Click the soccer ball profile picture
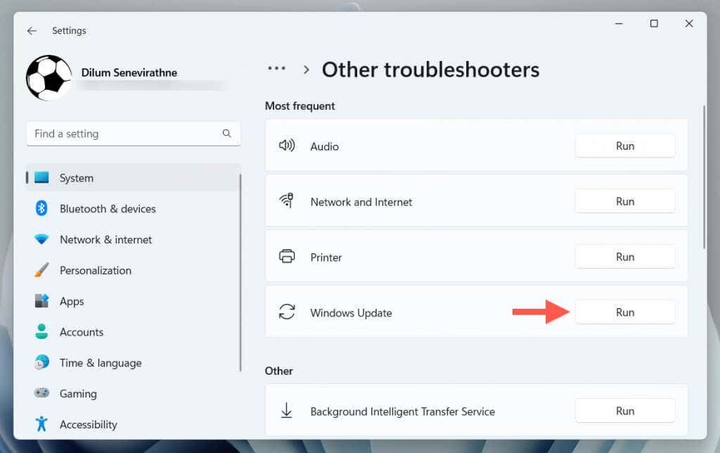Image resolution: width=720 pixels, height=453 pixels. coord(49,77)
